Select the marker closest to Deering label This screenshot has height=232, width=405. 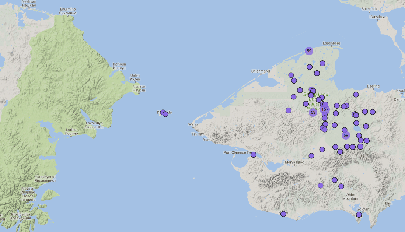tap(356, 95)
